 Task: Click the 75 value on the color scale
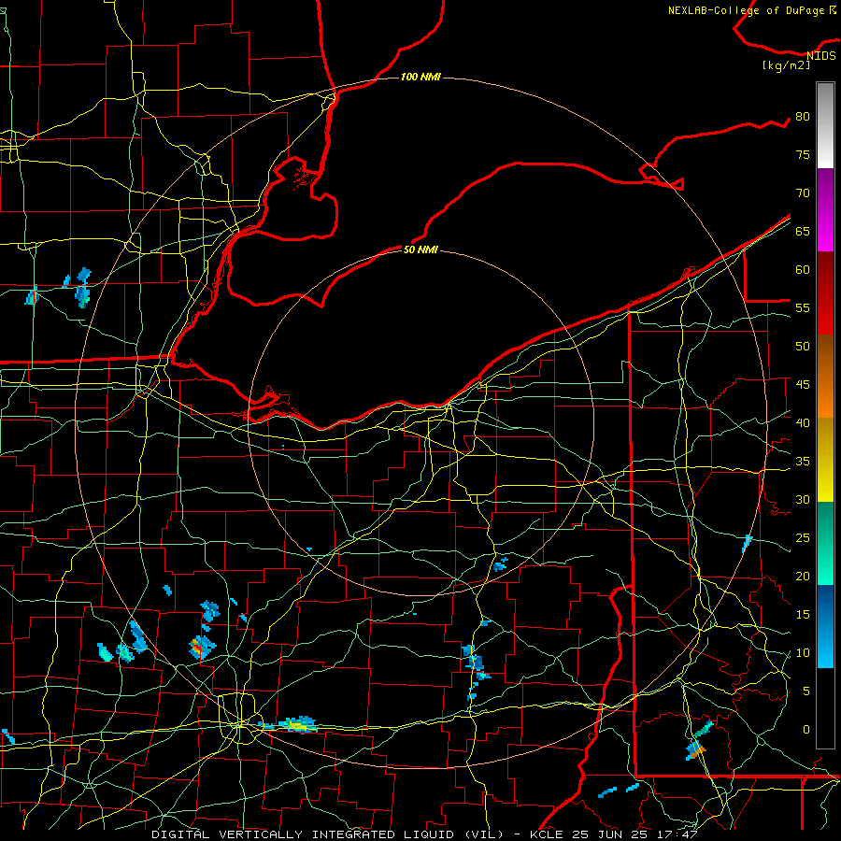pos(803,155)
